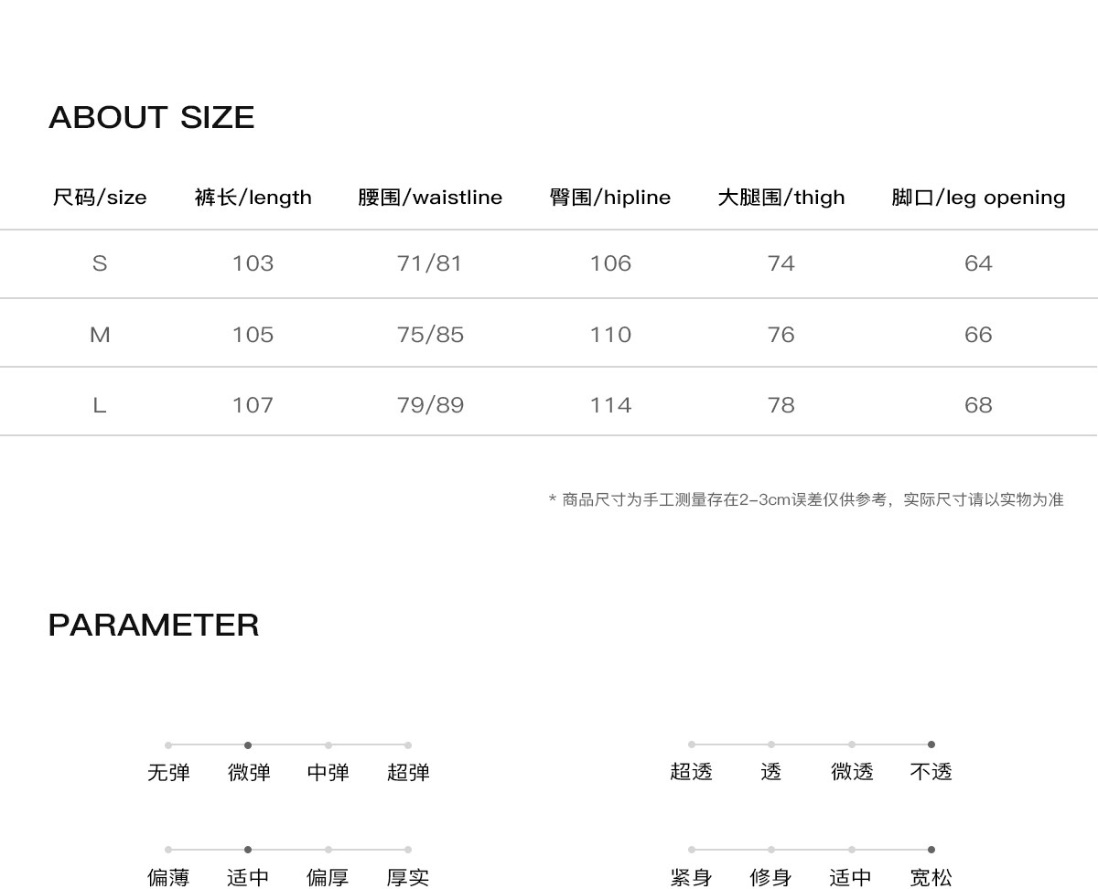Click the 适中 thickness dot

(248, 850)
